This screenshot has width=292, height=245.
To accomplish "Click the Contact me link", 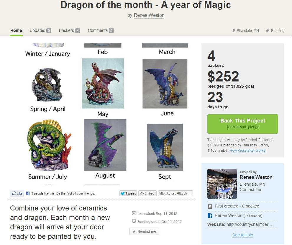I will pos(250,190).
